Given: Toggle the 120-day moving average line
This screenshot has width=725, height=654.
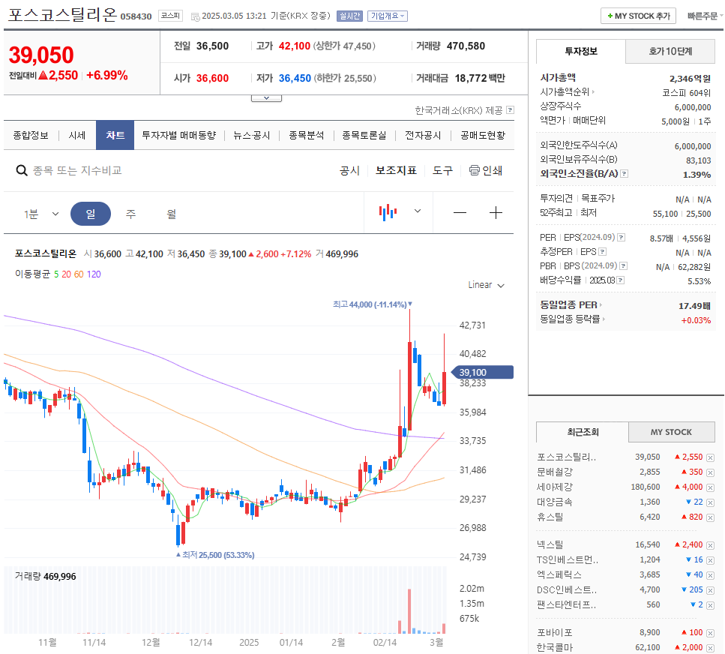Looking at the screenshot, I should click(94, 274).
